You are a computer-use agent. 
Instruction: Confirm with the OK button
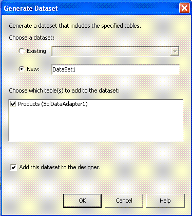coord(82,201)
